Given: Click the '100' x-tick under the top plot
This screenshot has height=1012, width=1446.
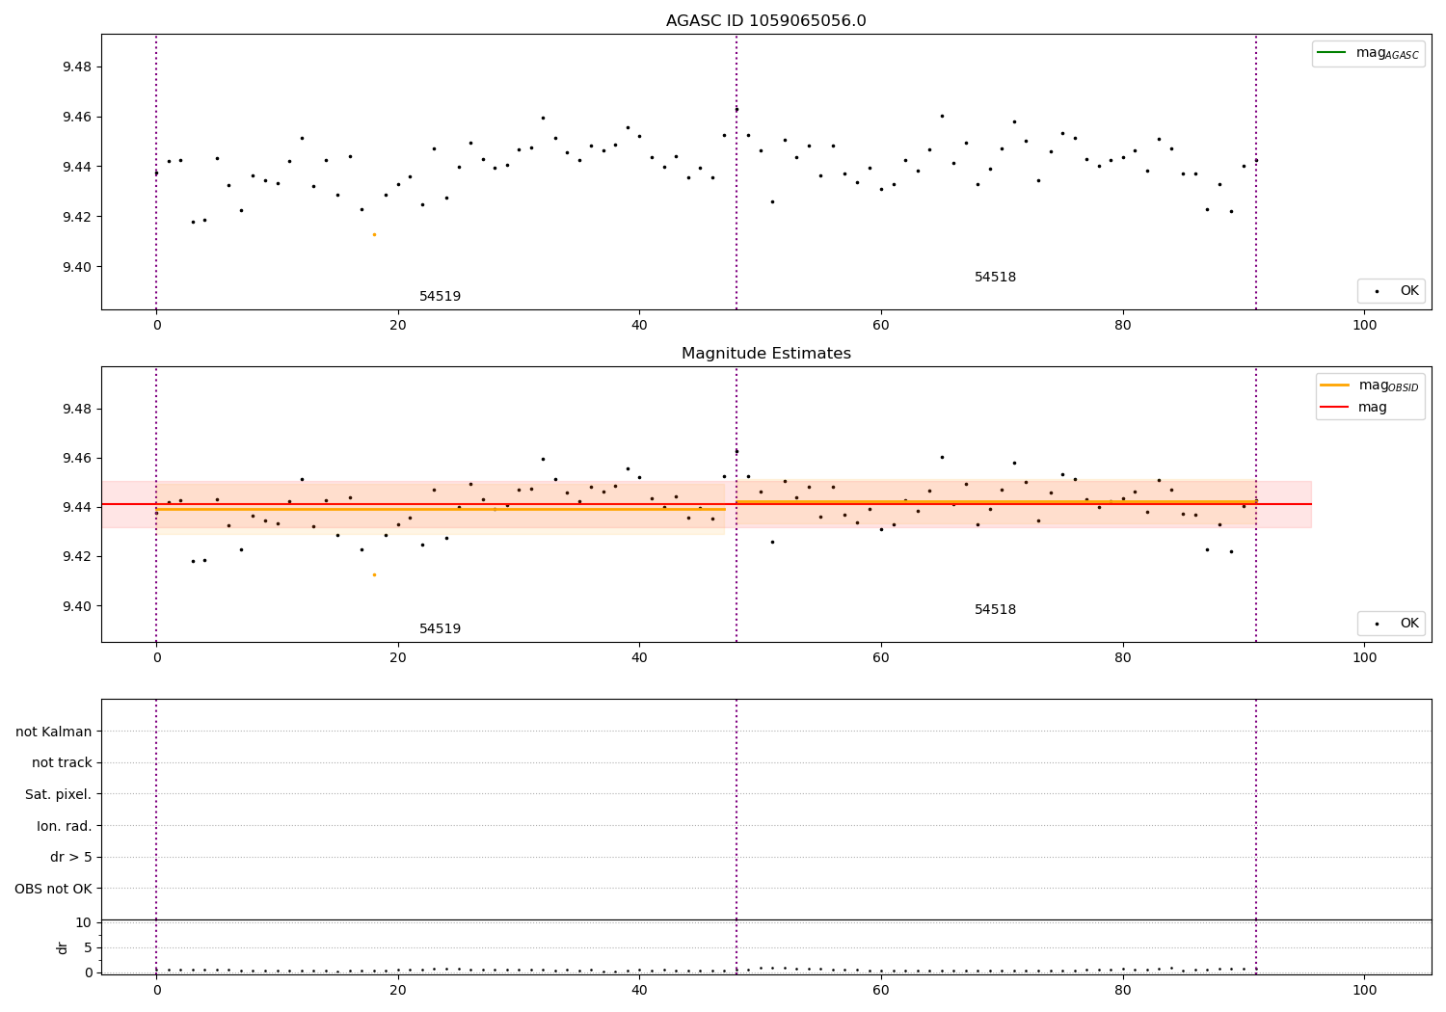Looking at the screenshot, I should pos(1364,325).
